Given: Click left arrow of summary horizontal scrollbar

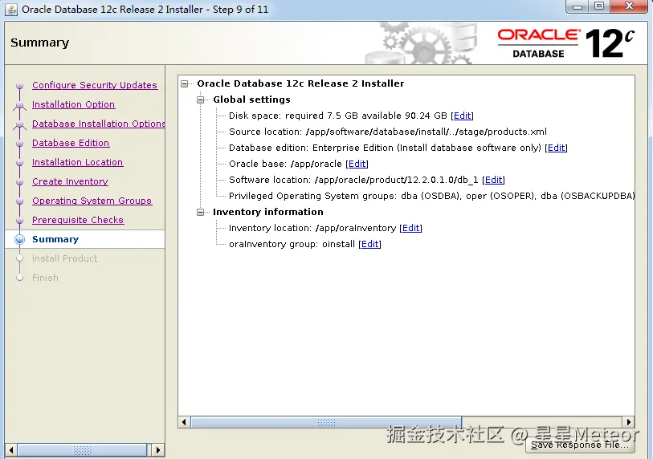Looking at the screenshot, I should 184,422.
